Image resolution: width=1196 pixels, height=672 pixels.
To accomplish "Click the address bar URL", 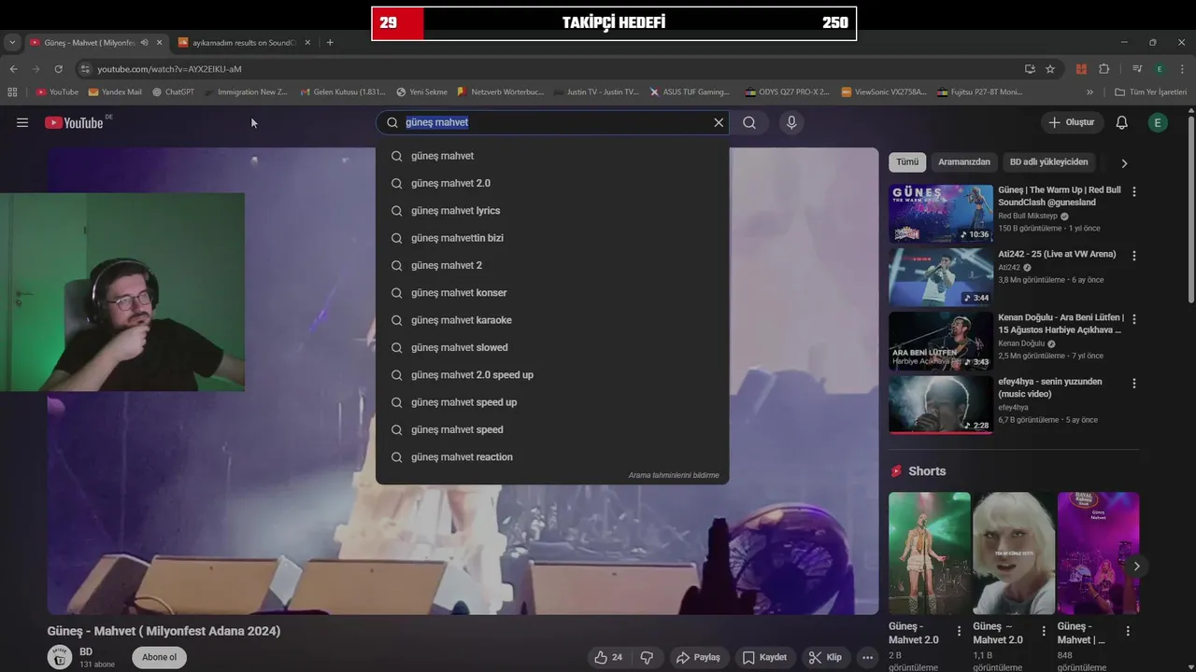I will coord(170,69).
